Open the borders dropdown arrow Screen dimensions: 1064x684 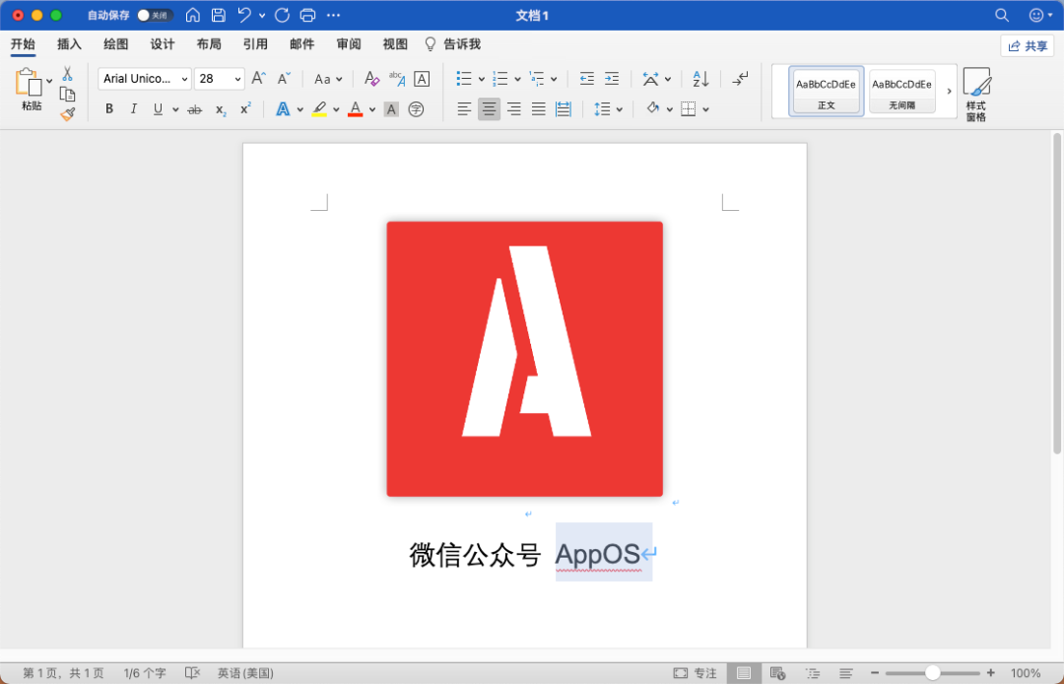click(x=705, y=109)
